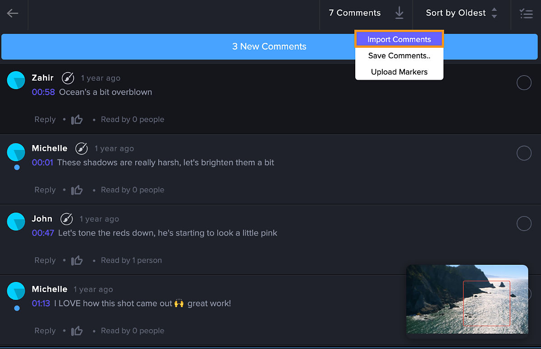
Task: Click the thumbs-up on Michelle's shadows comment
Action: [x=77, y=190]
